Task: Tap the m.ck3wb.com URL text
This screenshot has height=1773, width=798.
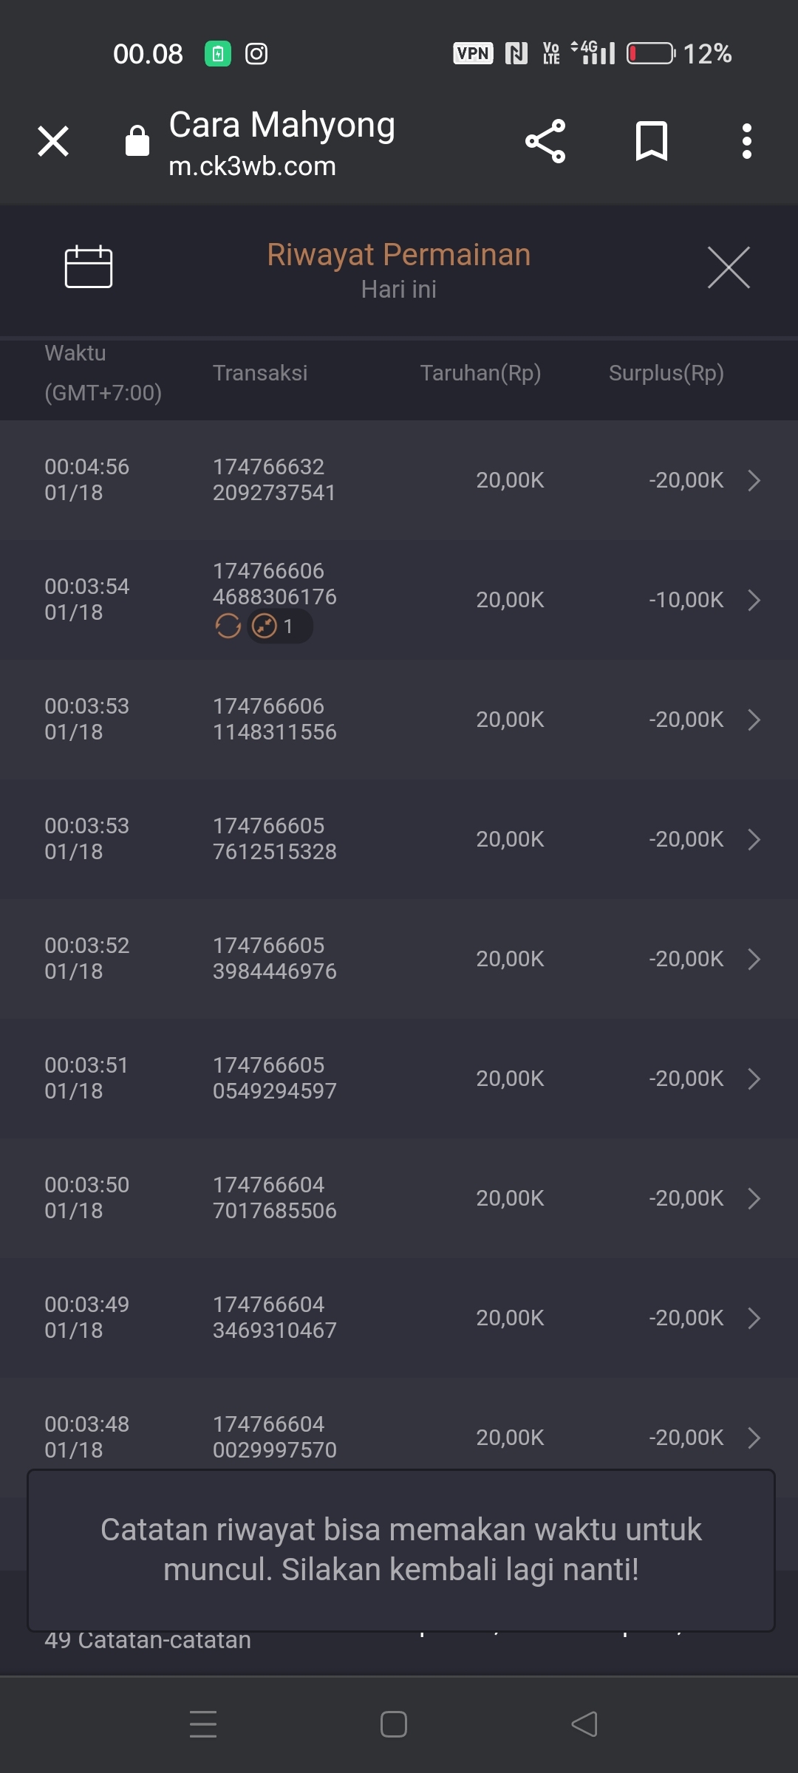Action: coord(252,167)
